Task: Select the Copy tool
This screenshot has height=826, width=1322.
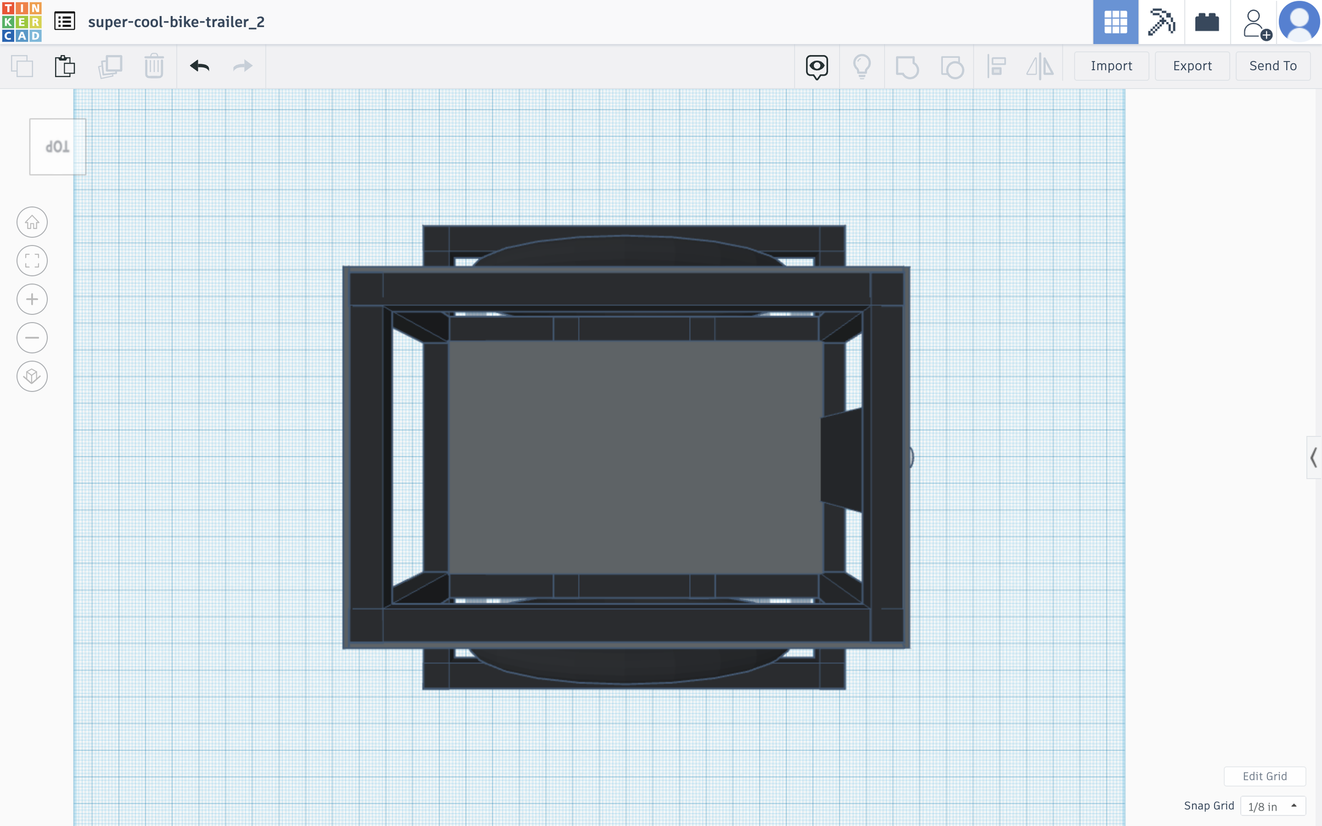Action: (23, 66)
